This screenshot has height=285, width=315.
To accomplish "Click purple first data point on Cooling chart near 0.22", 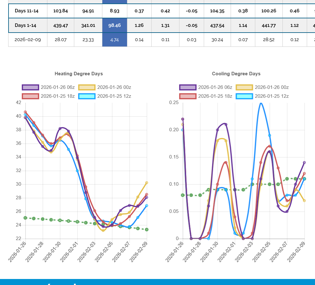I will [183, 119].
